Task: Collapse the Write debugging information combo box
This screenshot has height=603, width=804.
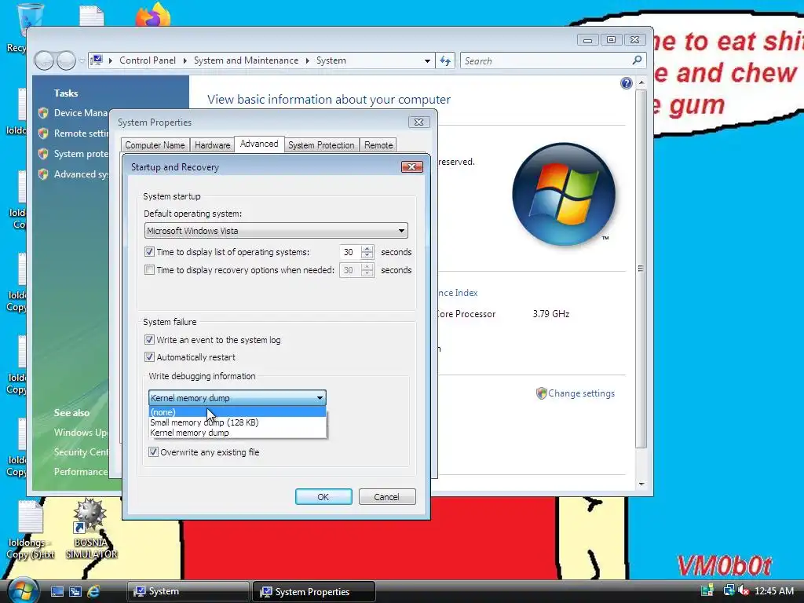Action: pyautogui.click(x=320, y=398)
